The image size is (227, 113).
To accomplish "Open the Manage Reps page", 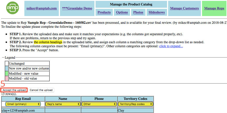I will pos(214,8).
